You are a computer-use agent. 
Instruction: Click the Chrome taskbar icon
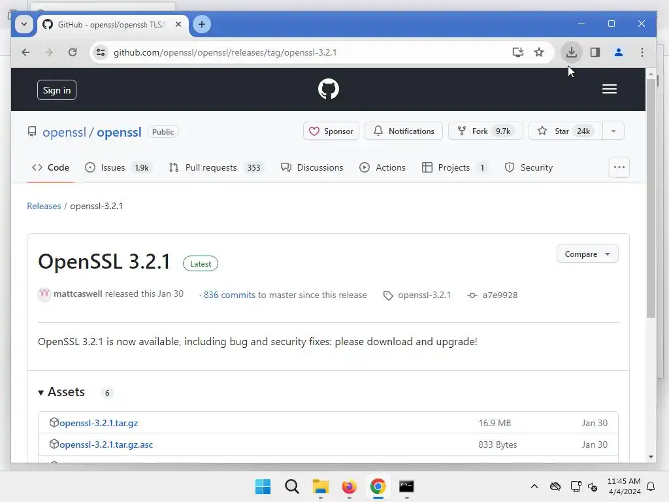(378, 486)
